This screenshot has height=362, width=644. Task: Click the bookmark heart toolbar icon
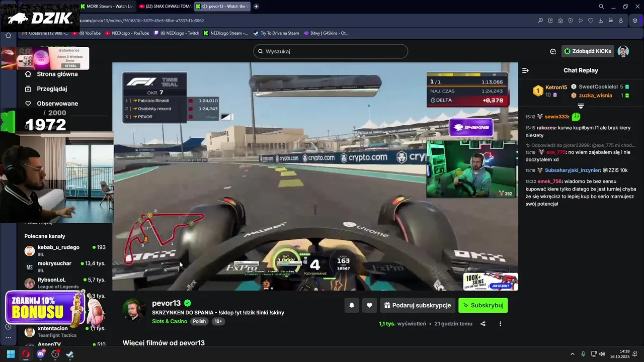[x=591, y=21]
